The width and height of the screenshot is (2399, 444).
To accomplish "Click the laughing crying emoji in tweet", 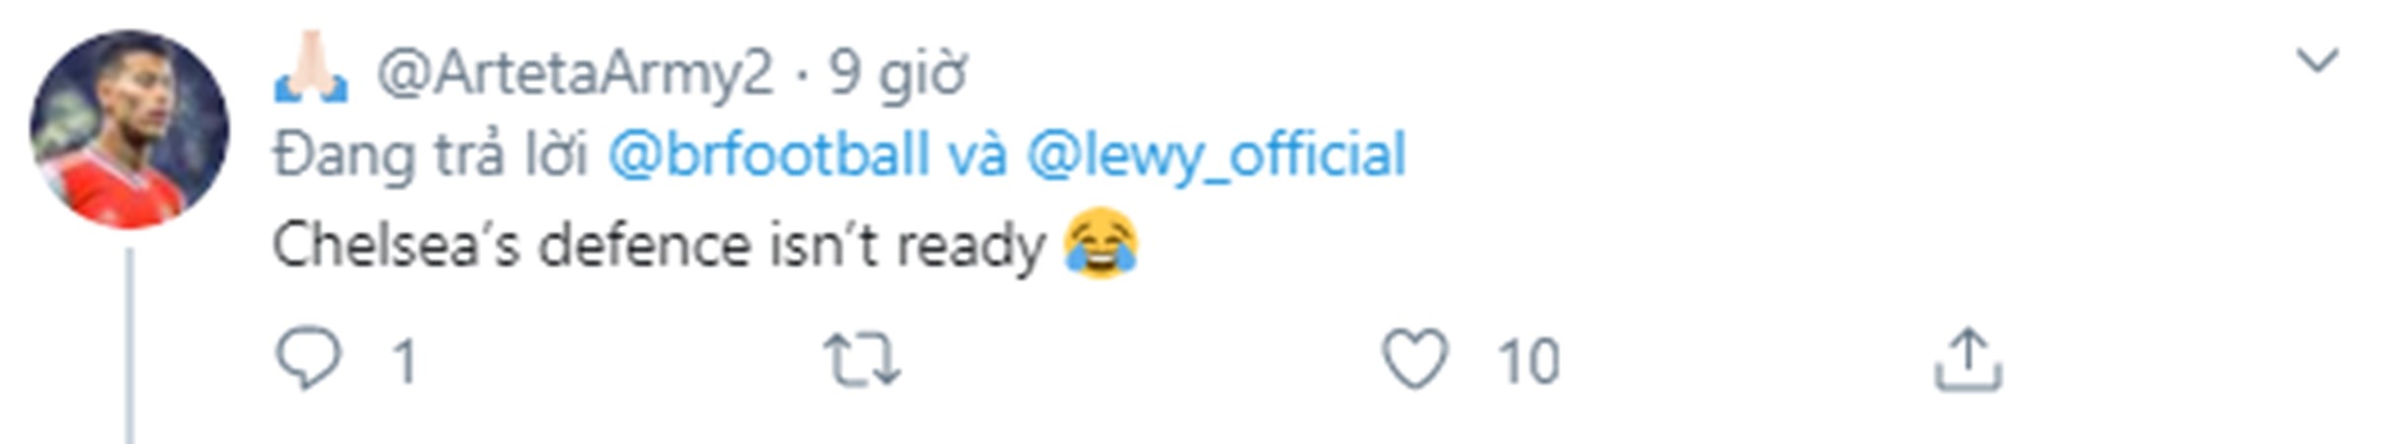I will (x=1101, y=244).
